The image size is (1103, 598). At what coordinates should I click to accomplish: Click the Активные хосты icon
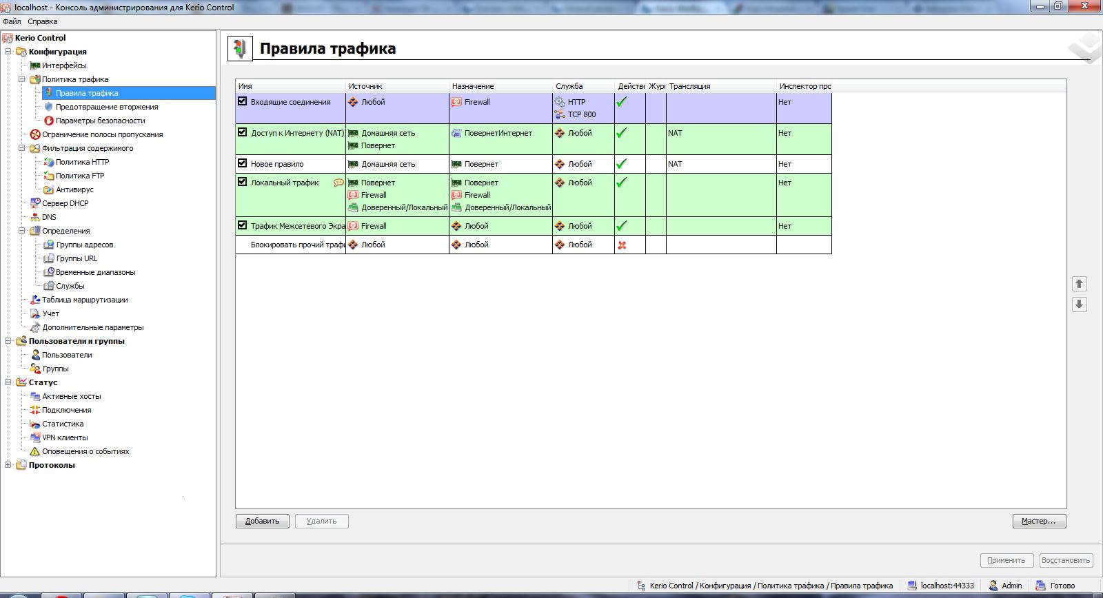click(35, 396)
